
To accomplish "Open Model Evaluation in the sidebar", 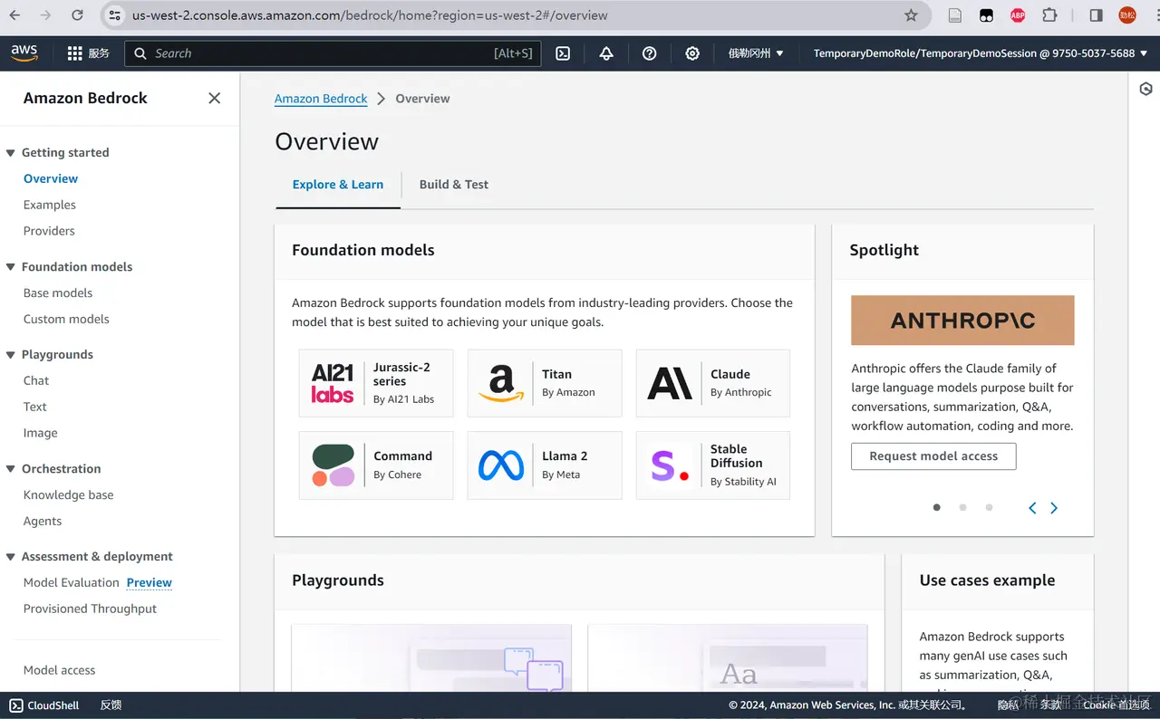I will point(72,582).
